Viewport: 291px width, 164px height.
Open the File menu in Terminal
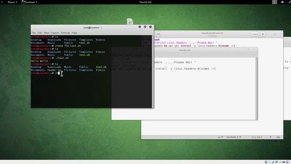click(x=34, y=33)
